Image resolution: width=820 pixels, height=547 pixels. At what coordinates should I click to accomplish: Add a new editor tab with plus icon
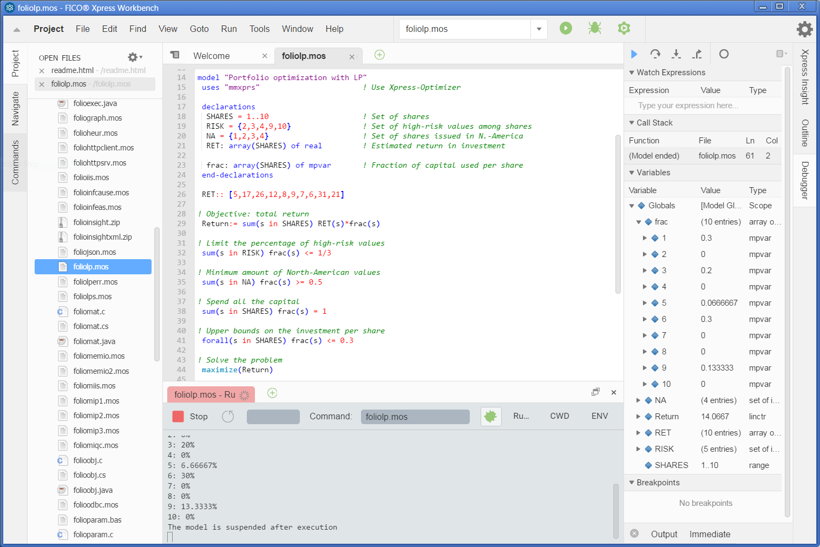[x=379, y=55]
